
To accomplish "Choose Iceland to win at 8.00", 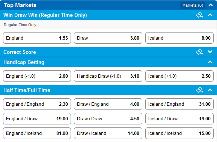I will pyautogui.click(x=179, y=38).
